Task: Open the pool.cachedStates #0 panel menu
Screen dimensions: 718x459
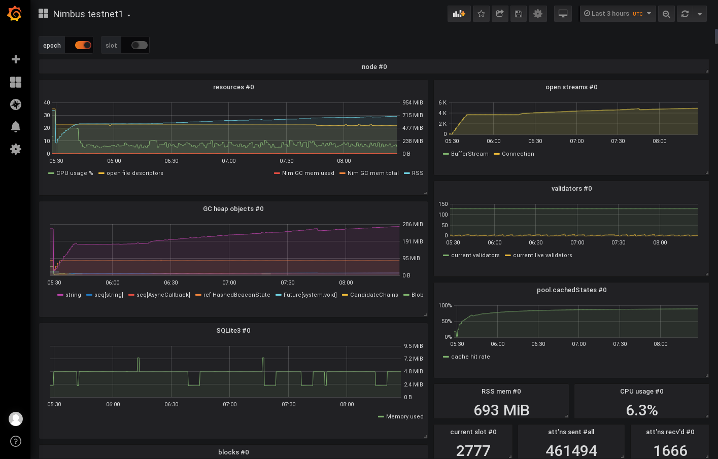Action: pos(571,290)
